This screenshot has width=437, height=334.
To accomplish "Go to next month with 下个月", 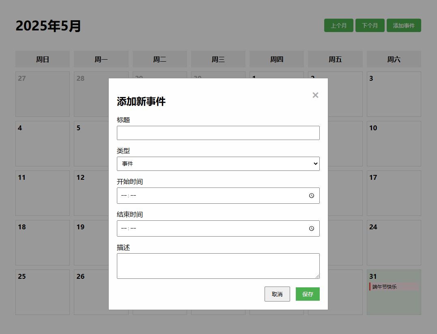I will [370, 26].
